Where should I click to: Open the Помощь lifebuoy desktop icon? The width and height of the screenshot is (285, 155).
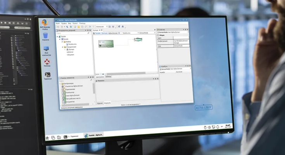tap(47, 62)
